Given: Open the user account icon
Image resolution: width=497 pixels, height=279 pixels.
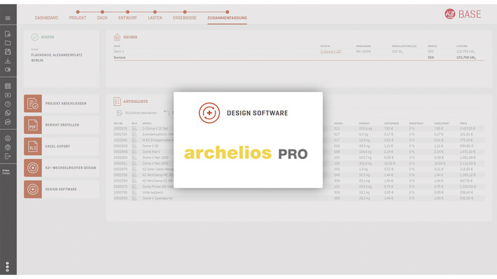Looking at the screenshot, I should click(x=8, y=138).
